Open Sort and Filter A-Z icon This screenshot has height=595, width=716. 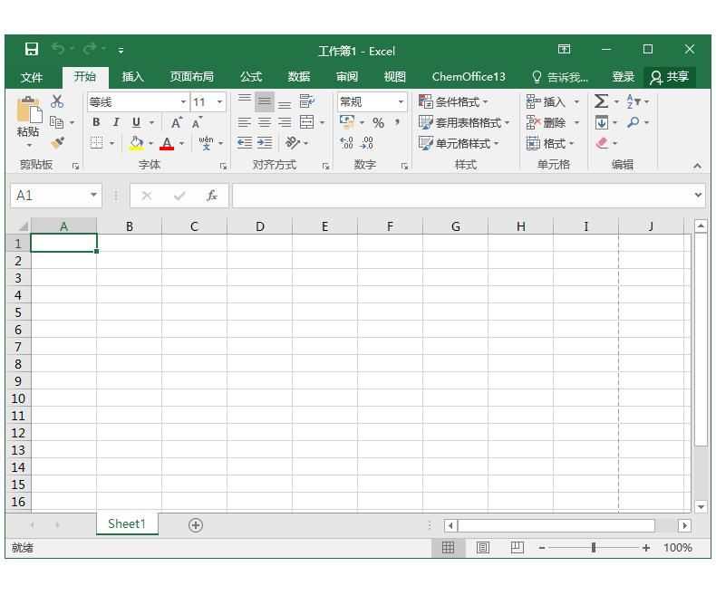(x=634, y=101)
